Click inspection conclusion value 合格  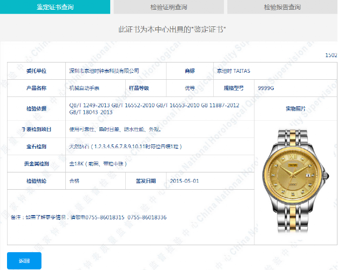pyautogui.click(x=74, y=181)
